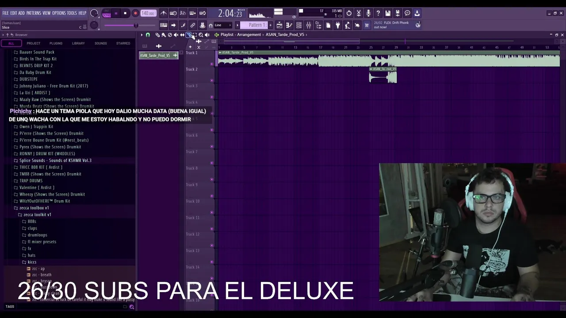Toggle the overdub/blend recording button
This screenshot has width=566, height=318.
tap(193, 13)
